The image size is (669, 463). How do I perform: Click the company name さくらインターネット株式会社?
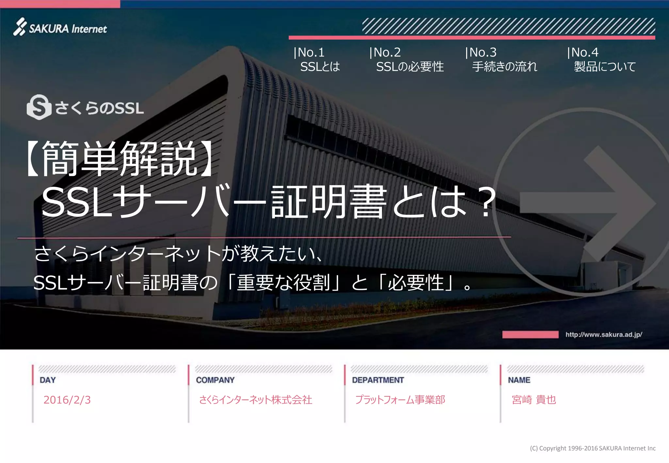click(x=255, y=400)
